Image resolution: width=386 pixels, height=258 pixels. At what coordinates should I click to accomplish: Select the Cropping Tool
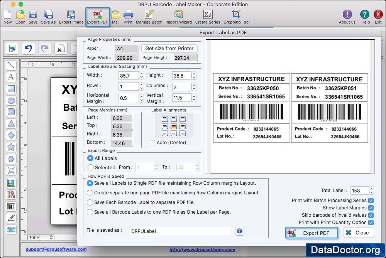[x=236, y=17]
